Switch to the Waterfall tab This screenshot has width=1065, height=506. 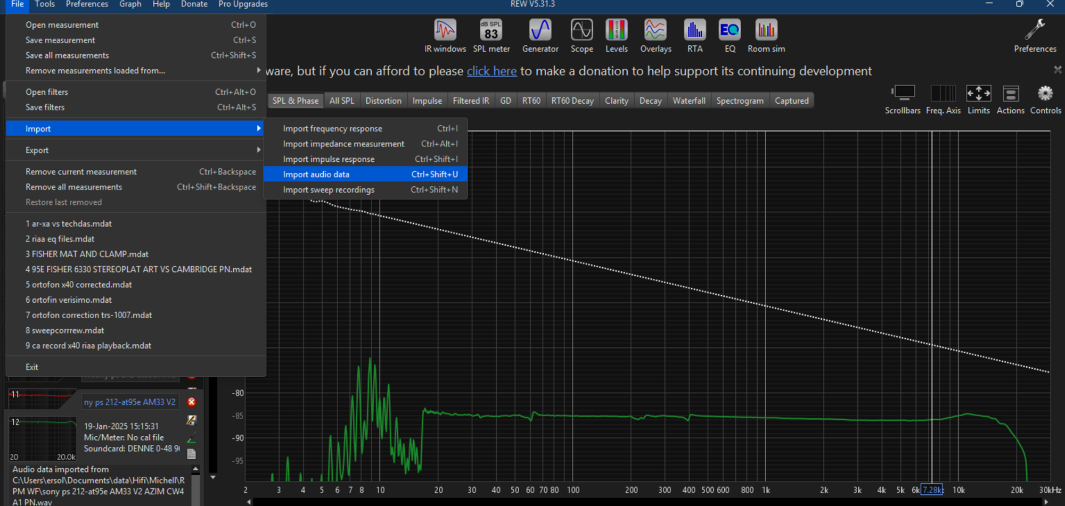(689, 101)
